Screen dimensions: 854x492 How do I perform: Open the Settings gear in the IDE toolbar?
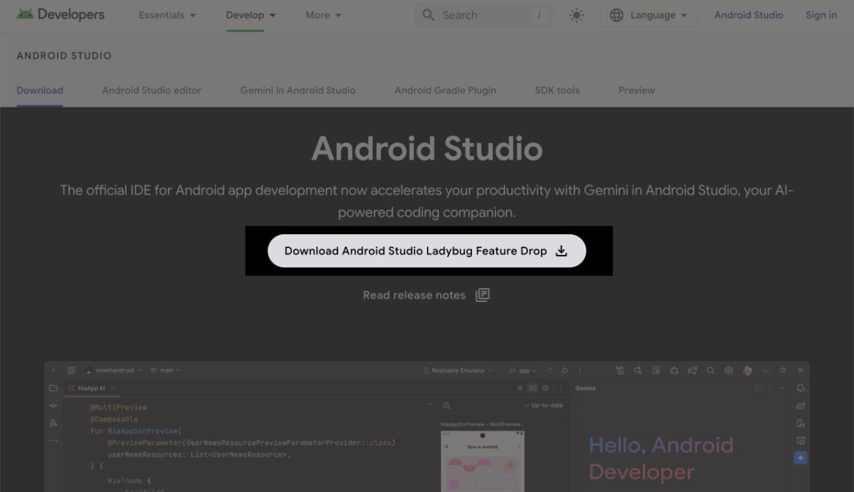click(729, 370)
